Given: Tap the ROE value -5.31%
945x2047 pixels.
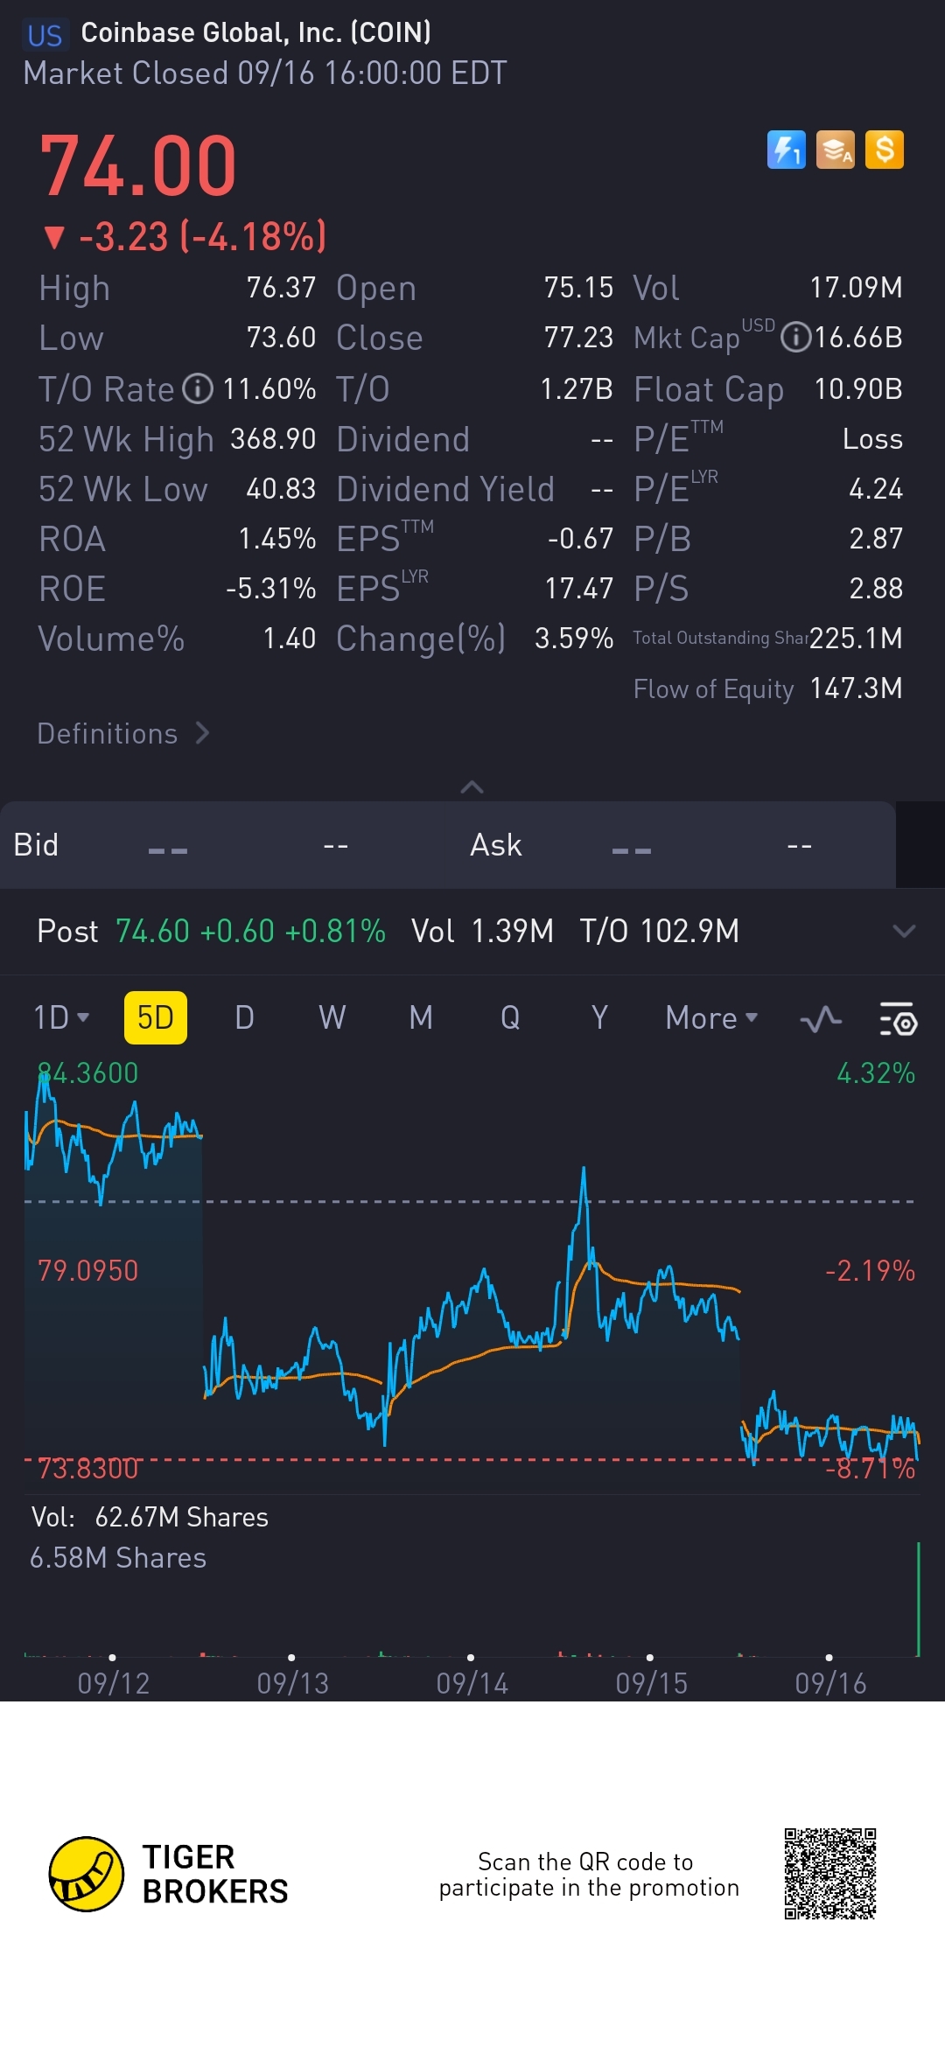Looking at the screenshot, I should (x=271, y=588).
